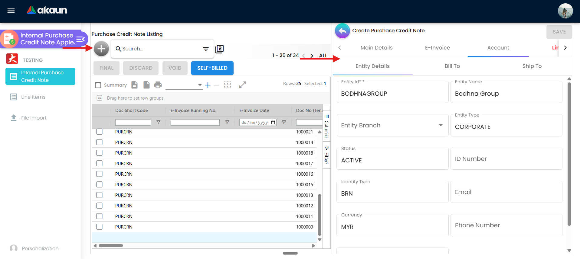Expand the listing to fullscreen
The image size is (580, 259).
click(x=243, y=85)
